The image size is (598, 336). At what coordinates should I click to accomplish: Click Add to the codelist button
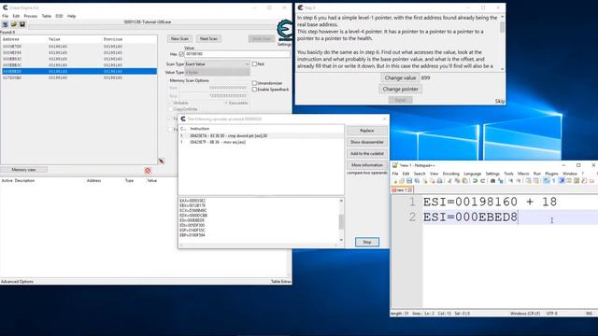tap(367, 153)
